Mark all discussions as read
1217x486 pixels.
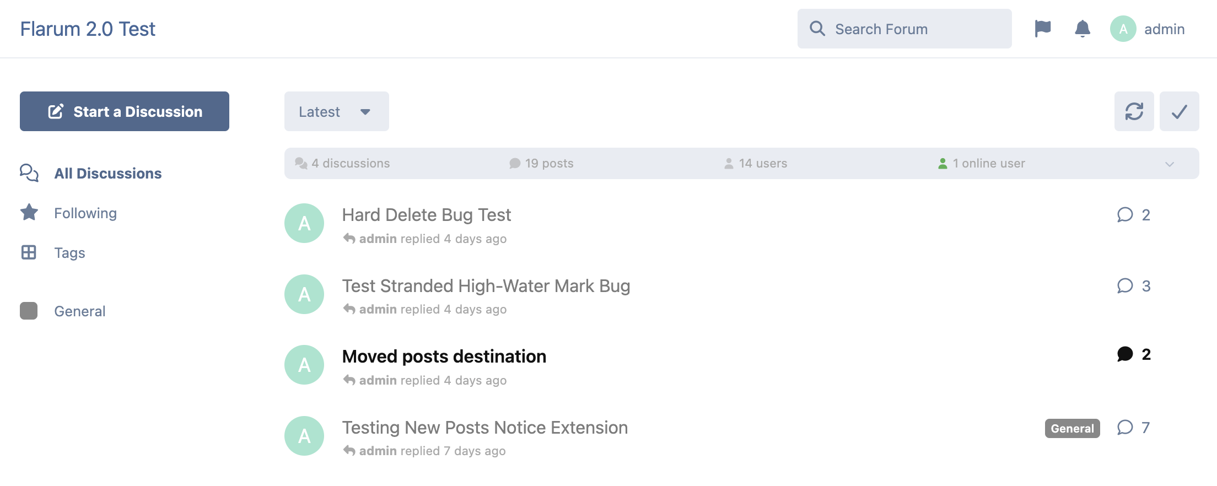(x=1179, y=111)
